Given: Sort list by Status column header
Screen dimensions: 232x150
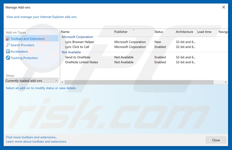Looking at the screenshot, I should point(159,32).
